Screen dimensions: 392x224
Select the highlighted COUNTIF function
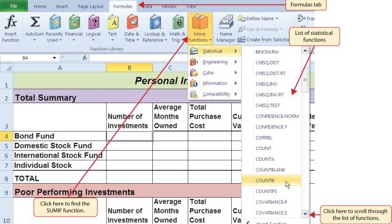click(272, 180)
